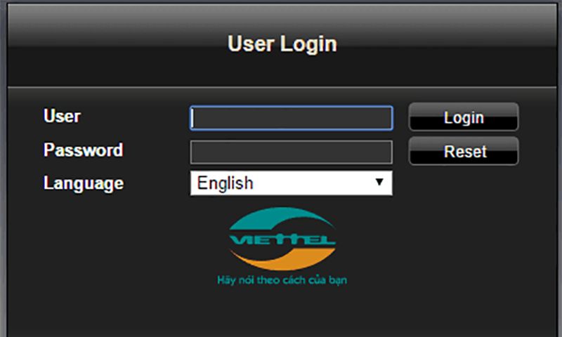Click the Password label
Screen dimensions: 562x337
[x=83, y=150]
